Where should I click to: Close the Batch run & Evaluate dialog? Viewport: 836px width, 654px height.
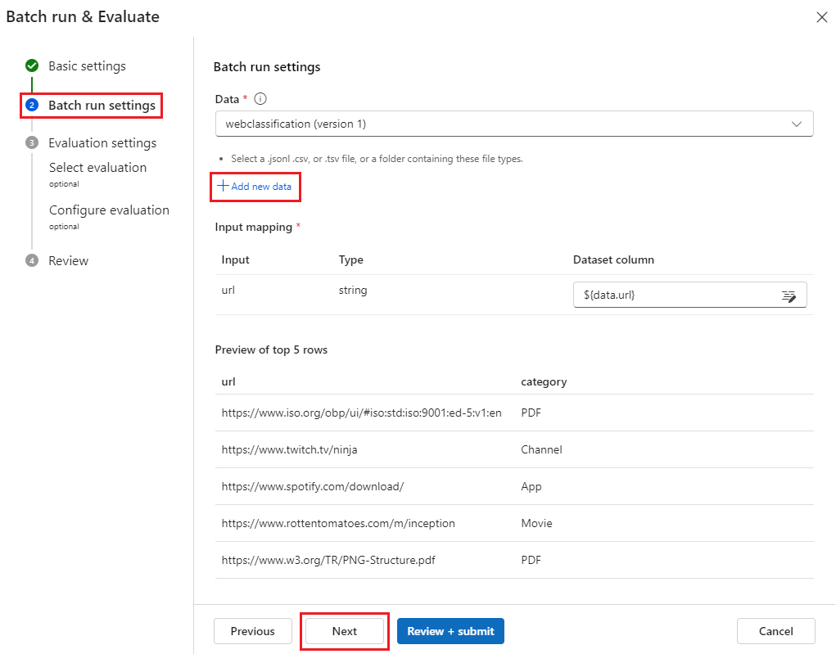coord(821,17)
